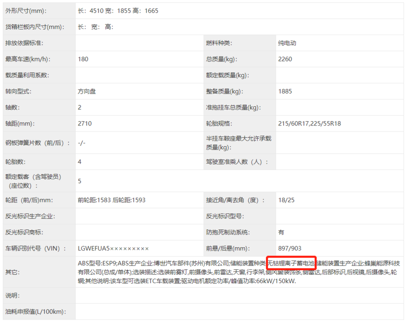Viewport: 408px width, 323px height.
Task: Click the 油耗申报值(L/100km) label
Action: tap(36, 312)
